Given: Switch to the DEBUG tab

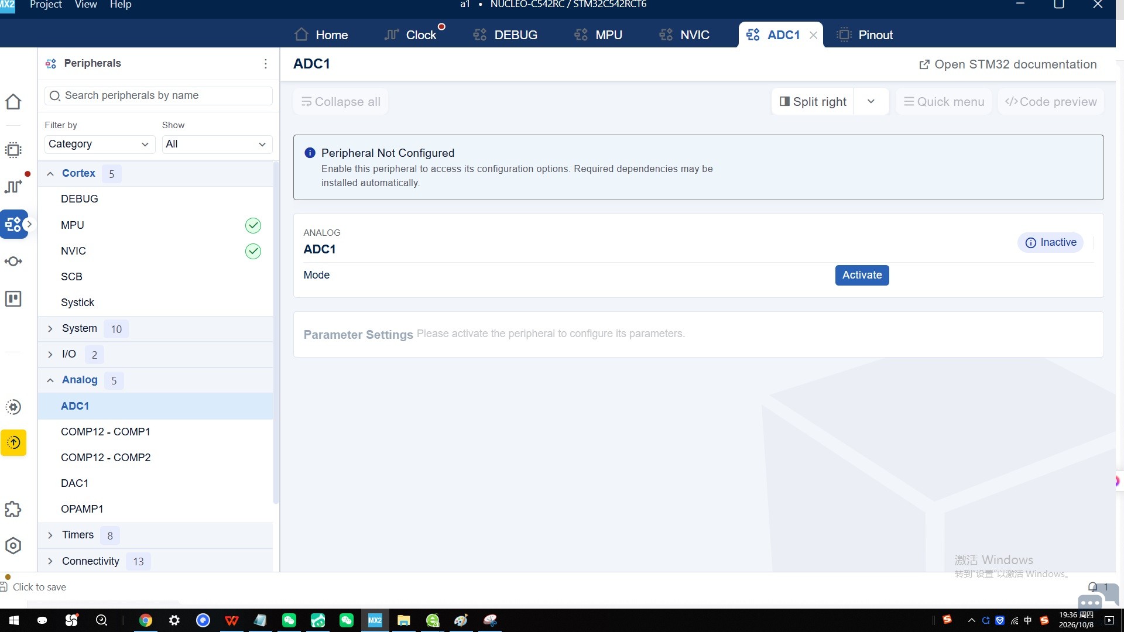Looking at the screenshot, I should 505,35.
